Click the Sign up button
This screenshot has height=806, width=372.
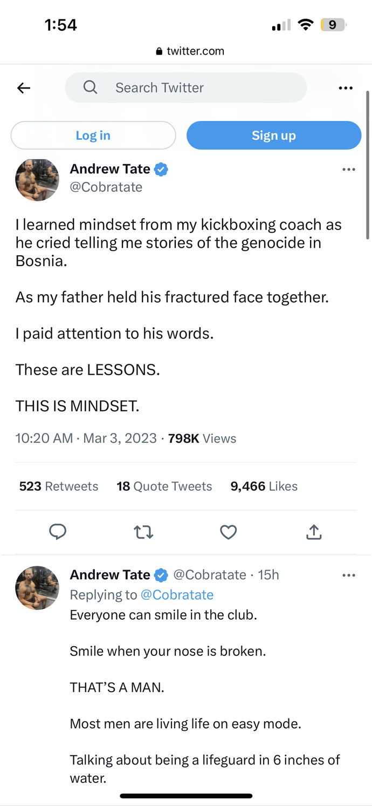coord(274,135)
